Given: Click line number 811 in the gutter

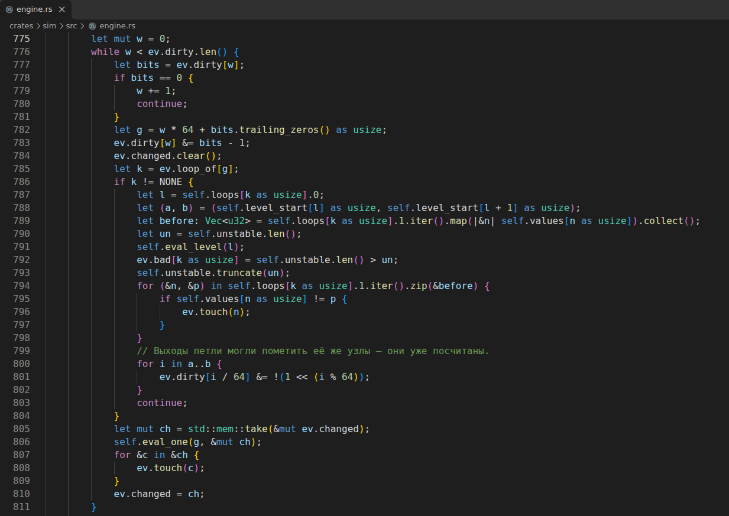Looking at the screenshot, I should click(21, 507).
